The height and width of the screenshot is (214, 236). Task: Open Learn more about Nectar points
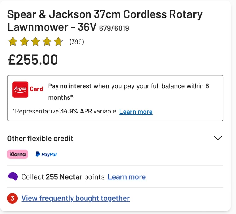click(127, 177)
